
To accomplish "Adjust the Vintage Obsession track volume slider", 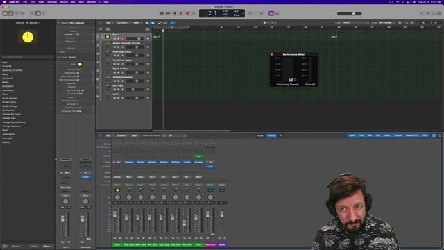I will [135, 81].
